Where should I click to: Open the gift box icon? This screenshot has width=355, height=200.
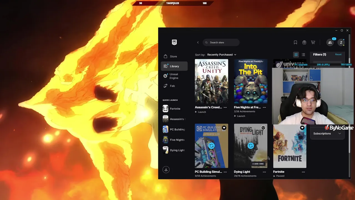(304, 42)
